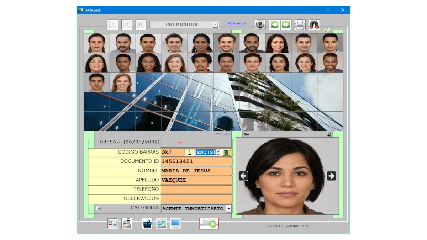Toggle the key icon above the visitor photo
The height and width of the screenshot is (240, 427).
pos(246,134)
